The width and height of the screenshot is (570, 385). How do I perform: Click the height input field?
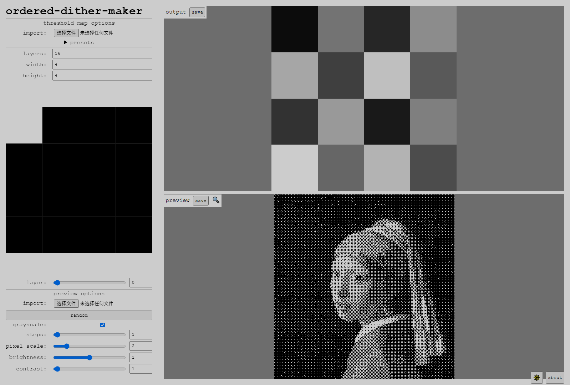pyautogui.click(x=102, y=76)
